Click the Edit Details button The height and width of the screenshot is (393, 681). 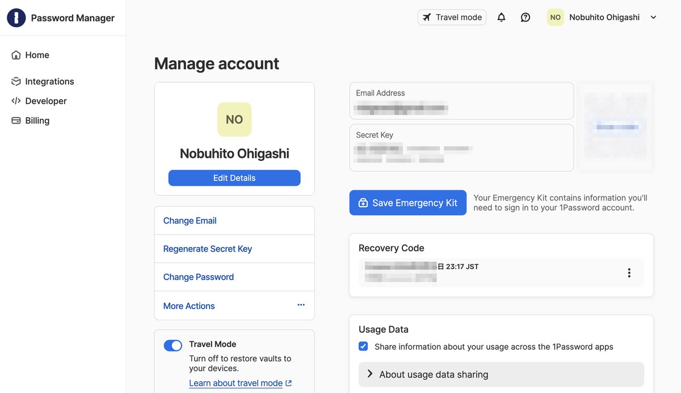click(x=234, y=178)
